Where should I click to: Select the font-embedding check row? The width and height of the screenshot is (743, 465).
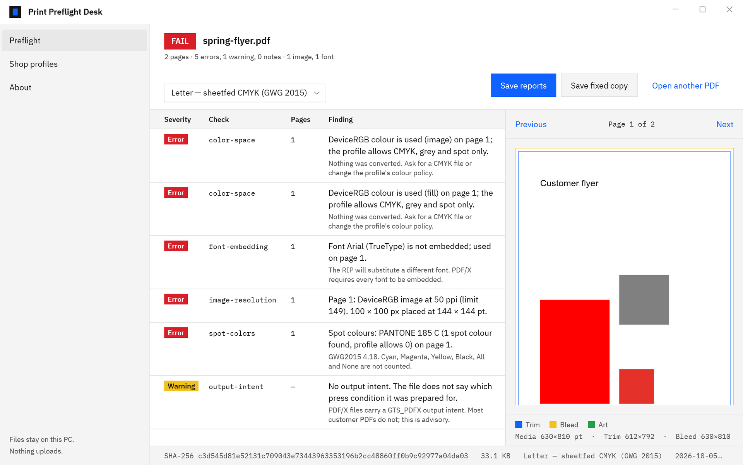327,262
